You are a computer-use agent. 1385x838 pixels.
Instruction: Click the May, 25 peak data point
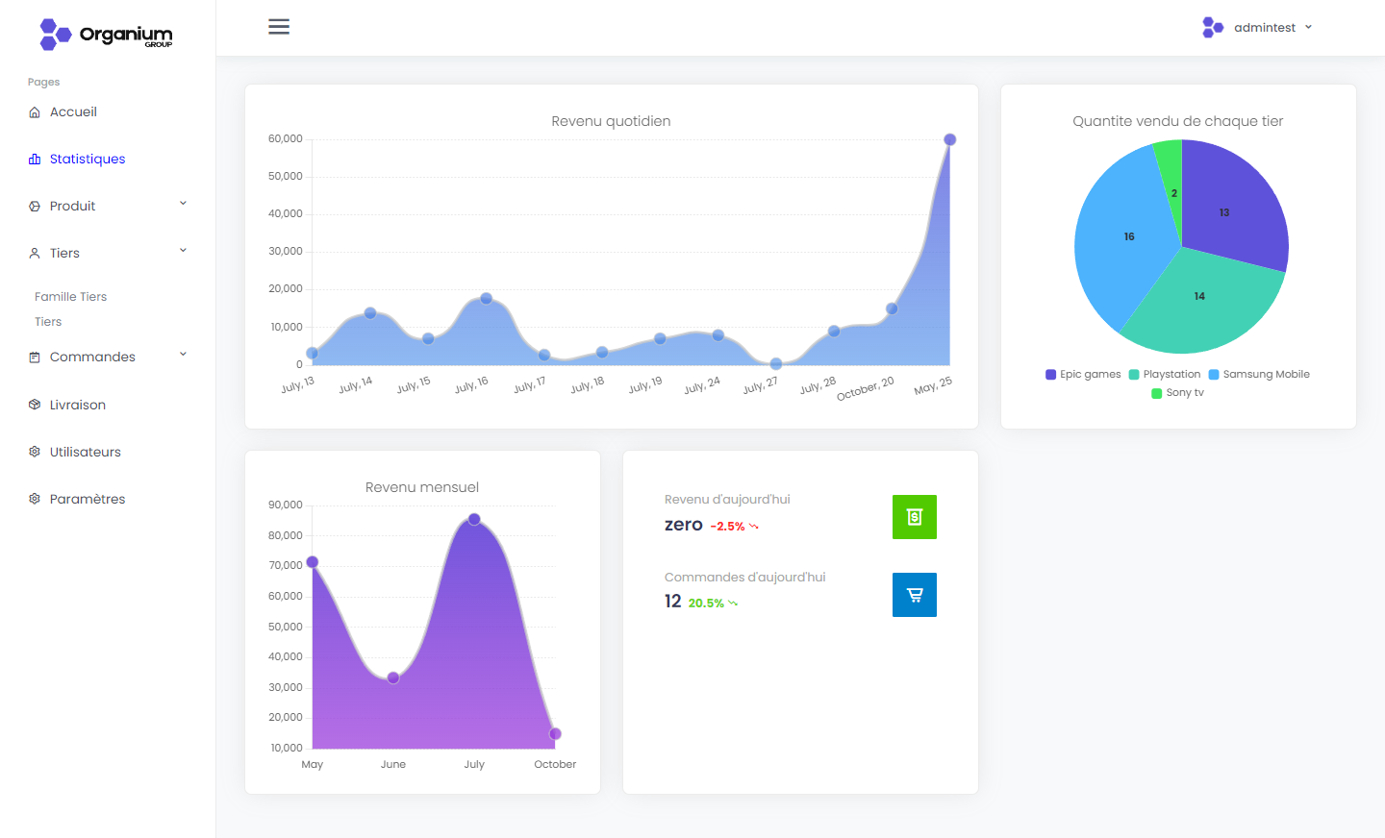pos(949,140)
